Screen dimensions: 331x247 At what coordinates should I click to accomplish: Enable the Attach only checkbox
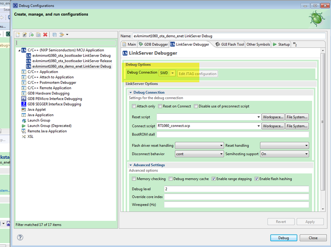pyautogui.click(x=134, y=106)
